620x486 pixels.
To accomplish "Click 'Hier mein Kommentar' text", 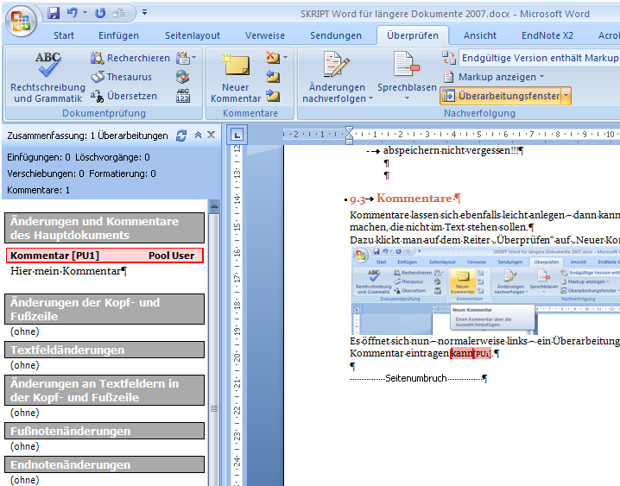I will point(68,271).
